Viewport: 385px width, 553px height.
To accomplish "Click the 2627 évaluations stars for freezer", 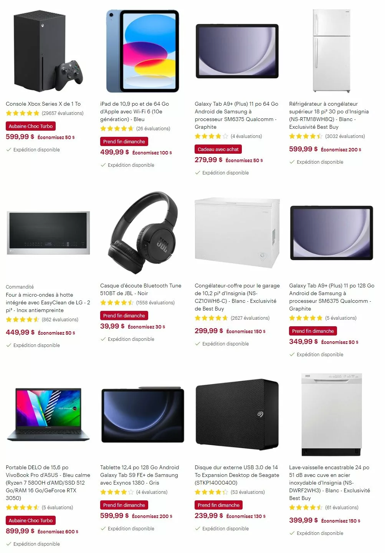I will coord(232,318).
